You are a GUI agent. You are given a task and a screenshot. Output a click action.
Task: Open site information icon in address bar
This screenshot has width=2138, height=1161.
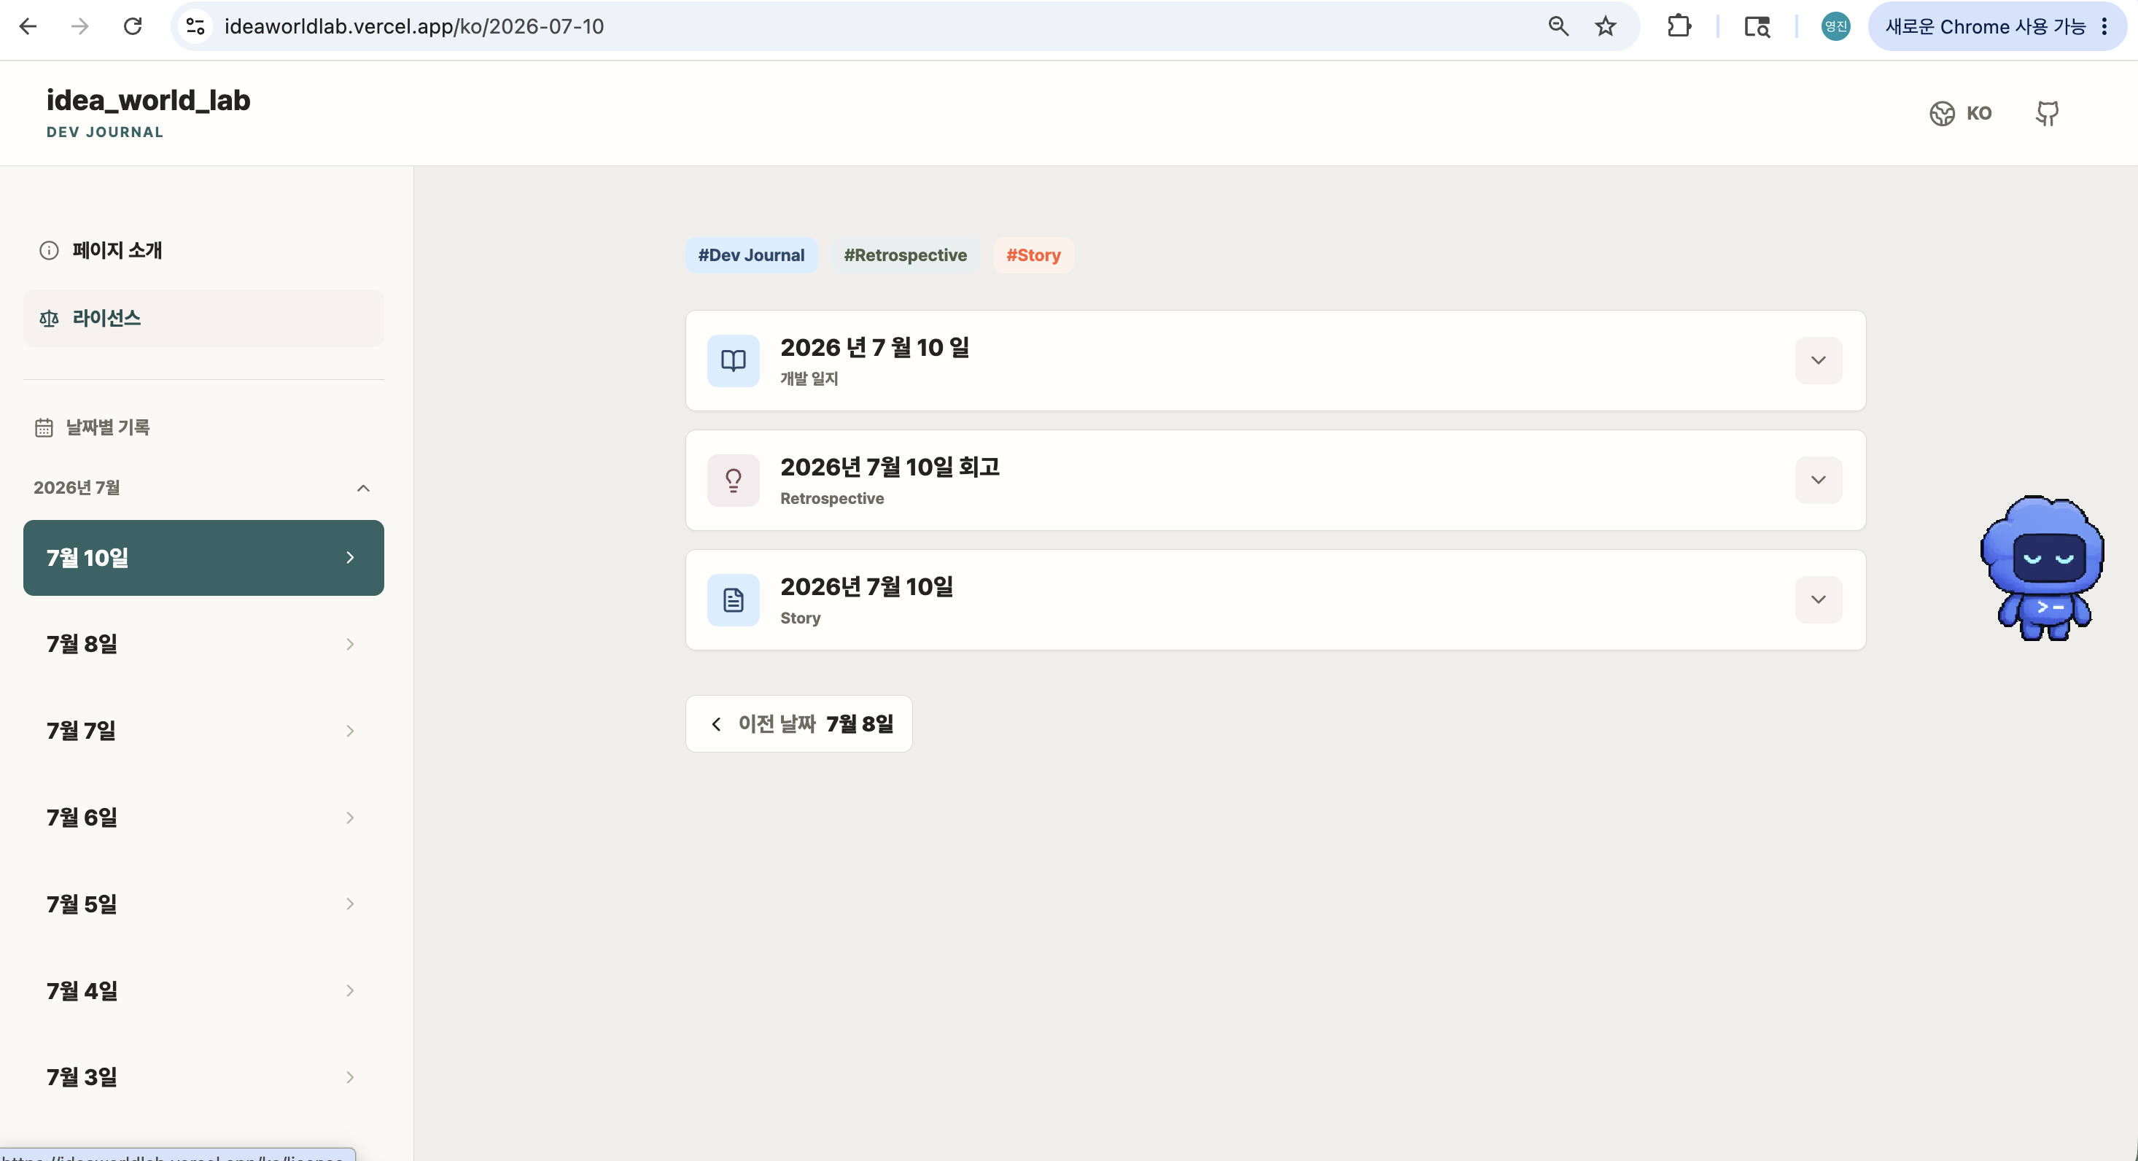tap(196, 26)
